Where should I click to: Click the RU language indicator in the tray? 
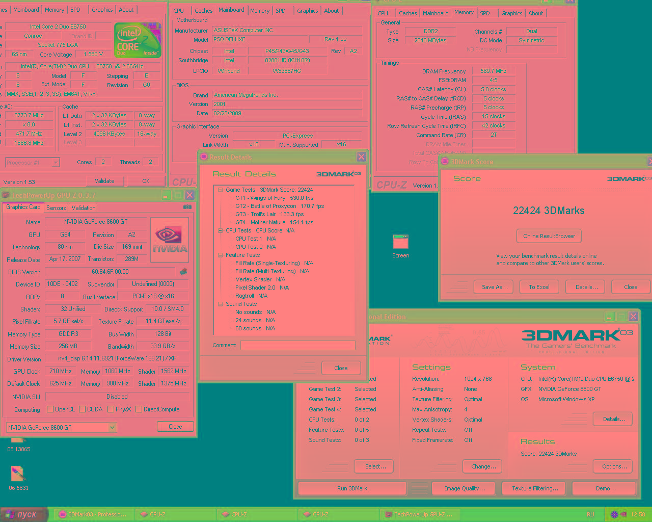click(590, 514)
